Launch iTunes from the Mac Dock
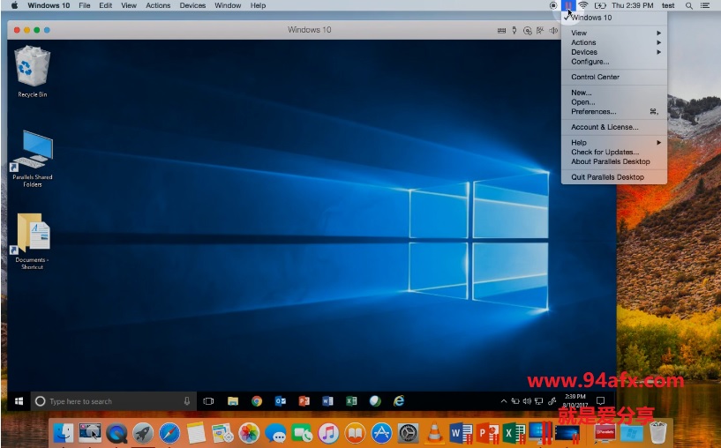This screenshot has height=448, width=721. 328,433
